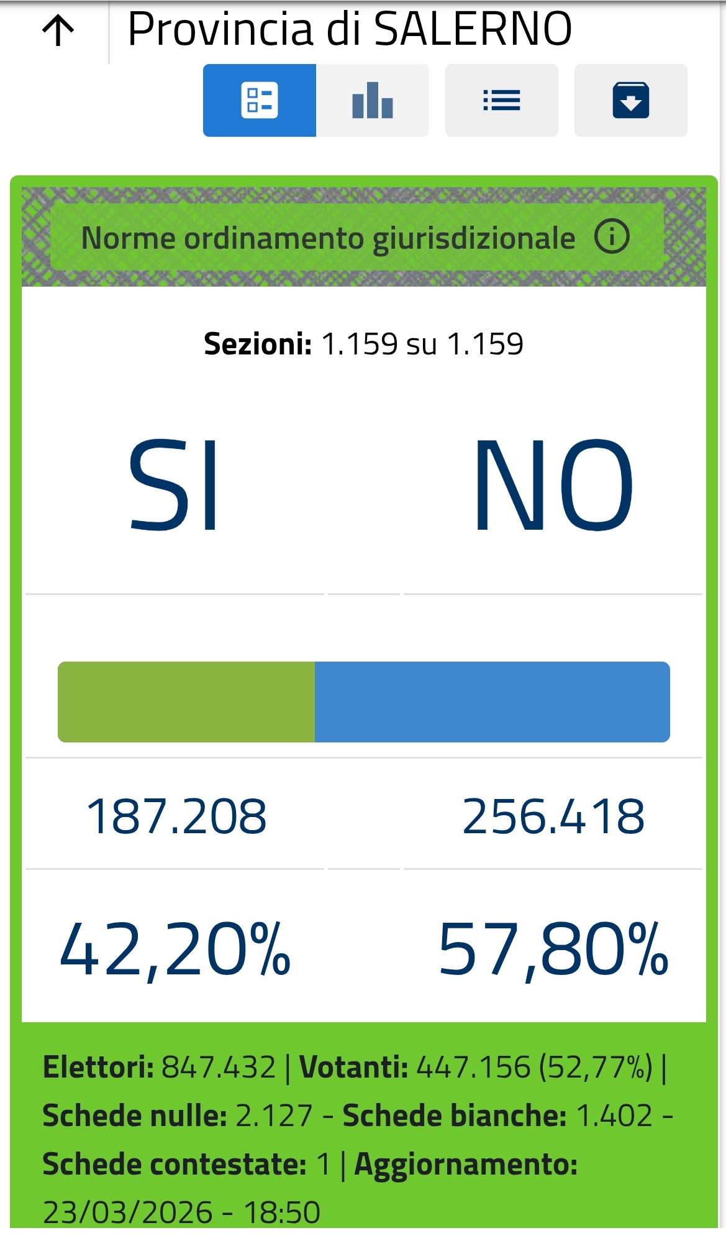Click the 42,20% SI percentage
This screenshot has width=726, height=1238.
coord(175,949)
